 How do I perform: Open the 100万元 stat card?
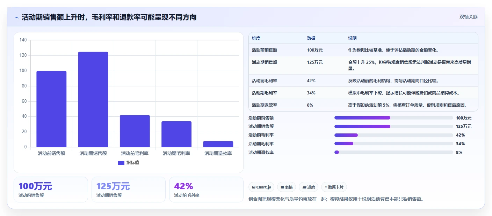[x=51, y=190]
